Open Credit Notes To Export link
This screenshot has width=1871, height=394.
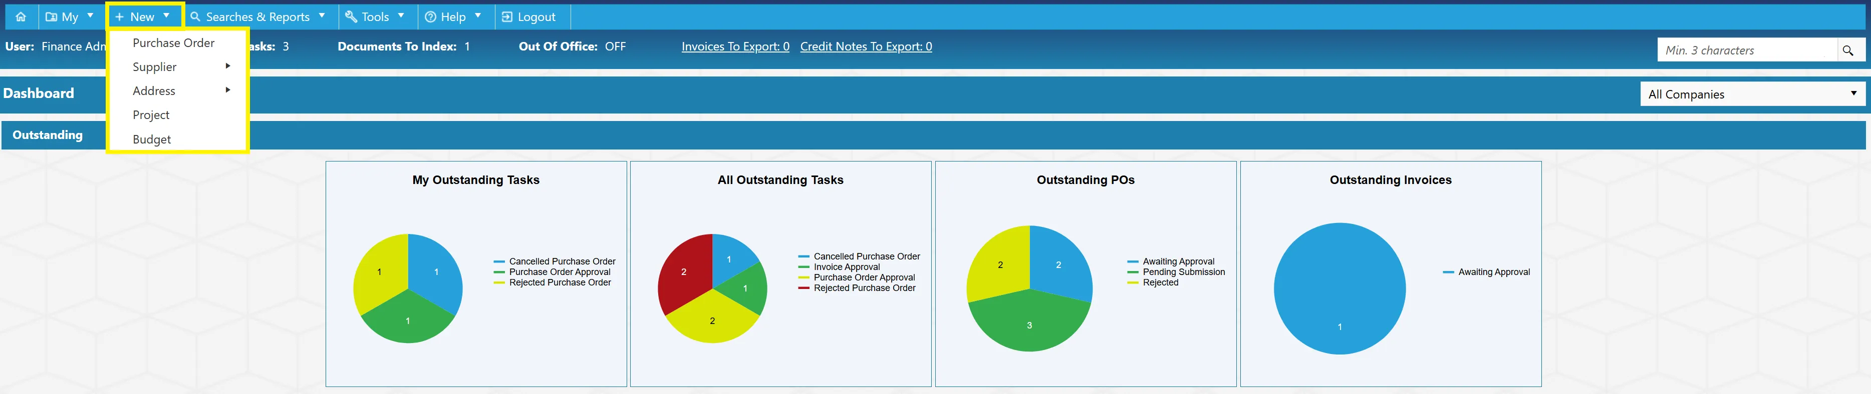tap(866, 46)
